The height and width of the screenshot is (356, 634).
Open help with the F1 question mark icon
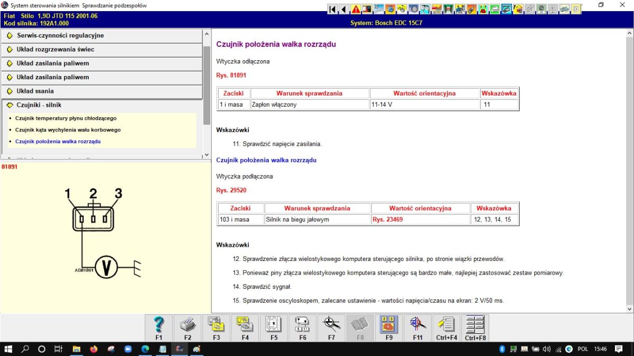159,327
